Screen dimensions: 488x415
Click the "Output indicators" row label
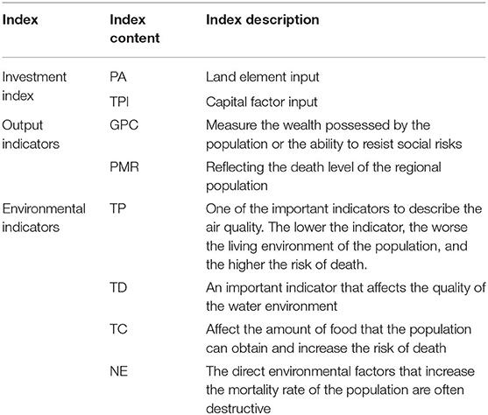point(31,134)
